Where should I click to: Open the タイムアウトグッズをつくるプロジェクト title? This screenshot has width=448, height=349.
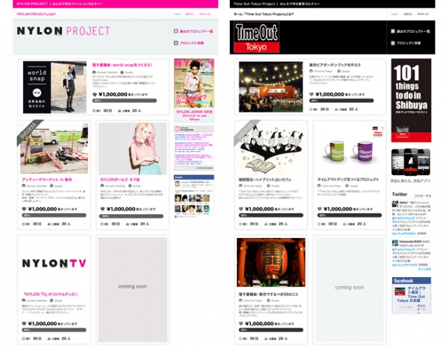348,179
